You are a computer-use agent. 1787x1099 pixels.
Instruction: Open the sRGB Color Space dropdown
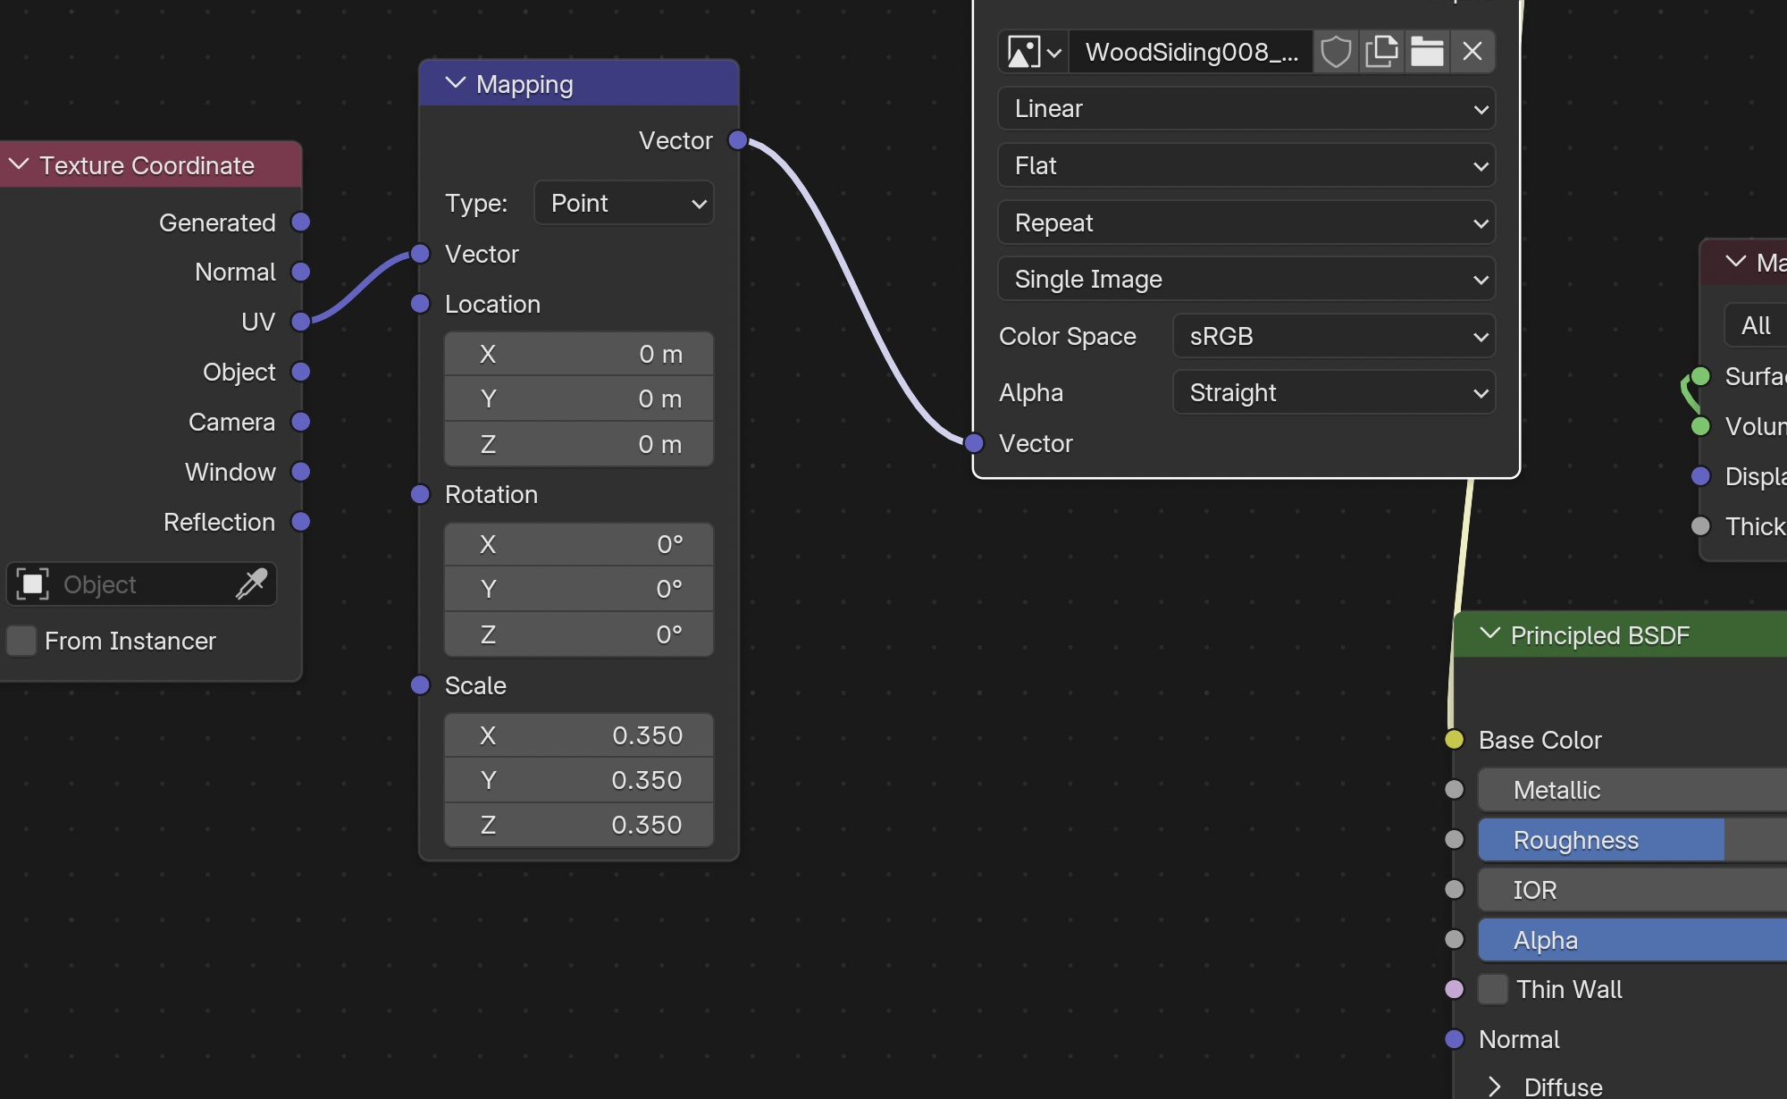point(1334,337)
